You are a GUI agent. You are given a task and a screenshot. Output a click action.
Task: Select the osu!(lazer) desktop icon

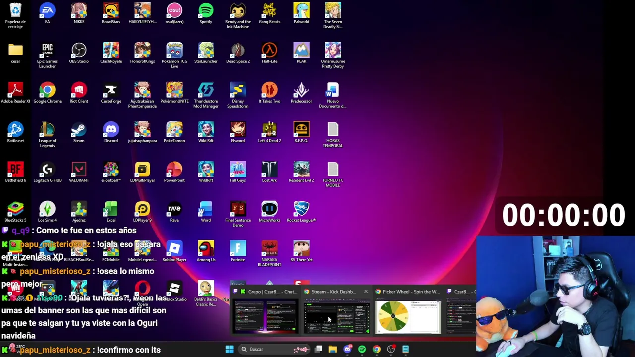coord(174,13)
